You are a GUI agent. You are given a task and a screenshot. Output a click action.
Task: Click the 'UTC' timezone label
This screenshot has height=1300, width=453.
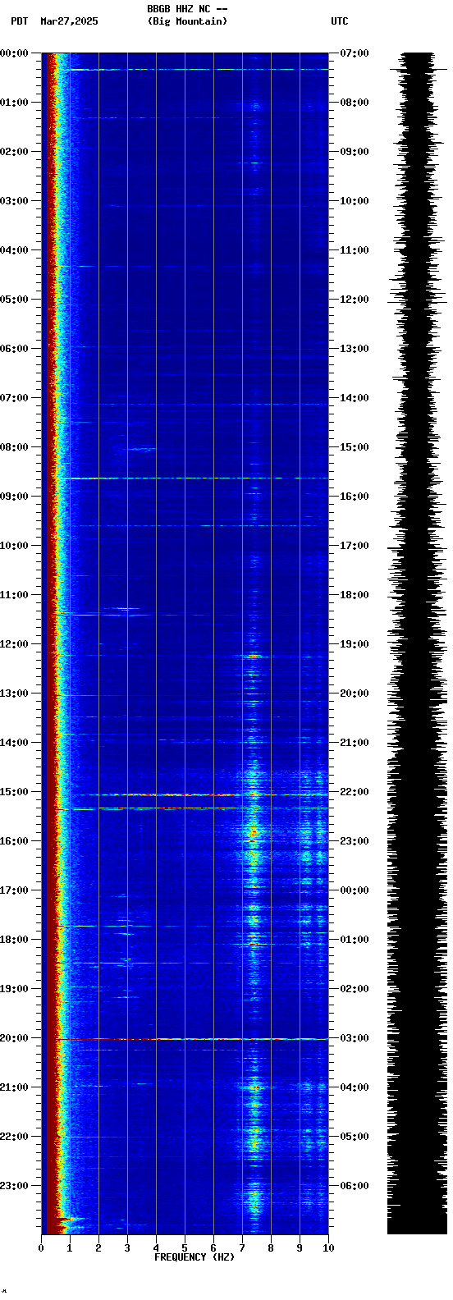click(x=340, y=21)
